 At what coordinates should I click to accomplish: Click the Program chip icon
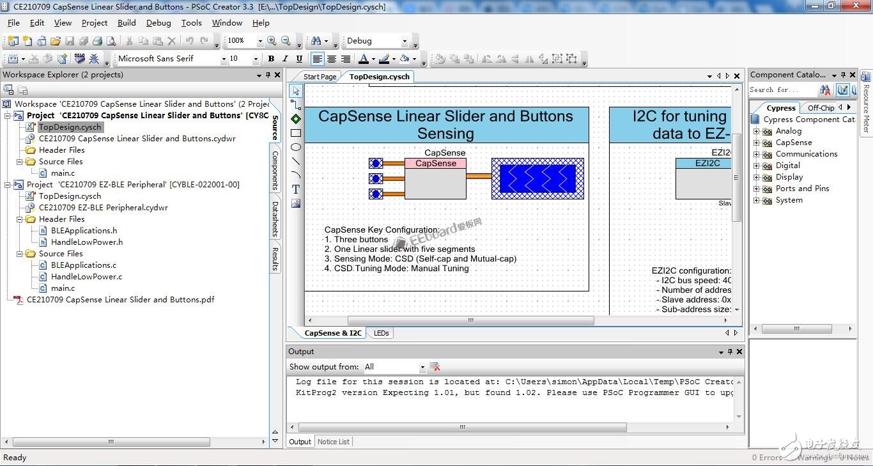[80, 59]
